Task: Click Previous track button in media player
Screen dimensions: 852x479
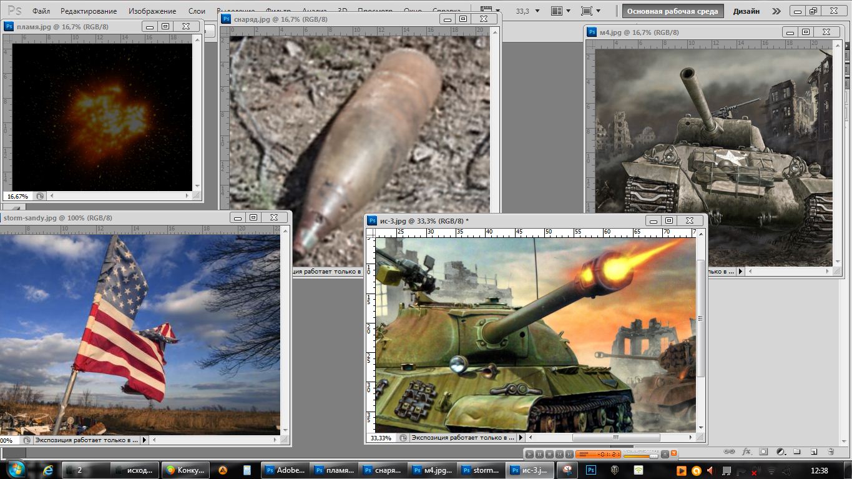Action: 559,454
